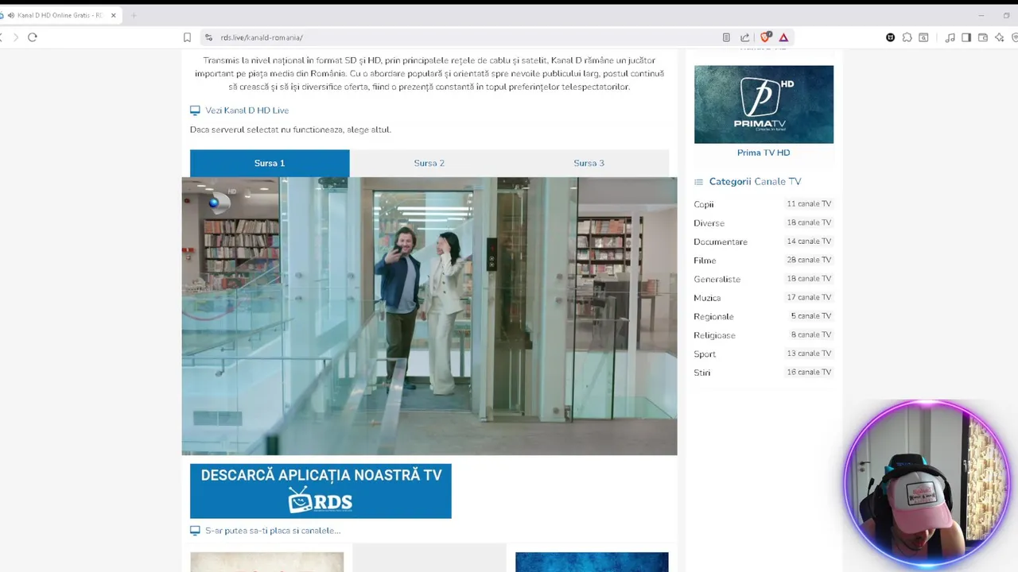Select the Sursa 1 tab
This screenshot has height=572, width=1018.
pos(270,163)
